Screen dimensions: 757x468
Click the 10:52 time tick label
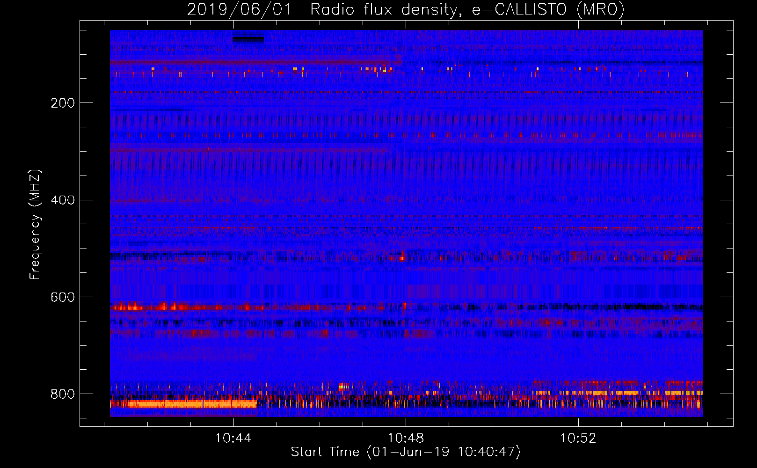[x=578, y=438]
